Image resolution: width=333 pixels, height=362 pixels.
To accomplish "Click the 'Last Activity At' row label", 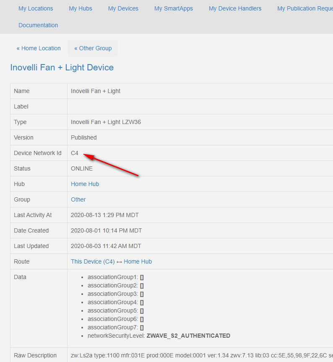I will point(33,215).
